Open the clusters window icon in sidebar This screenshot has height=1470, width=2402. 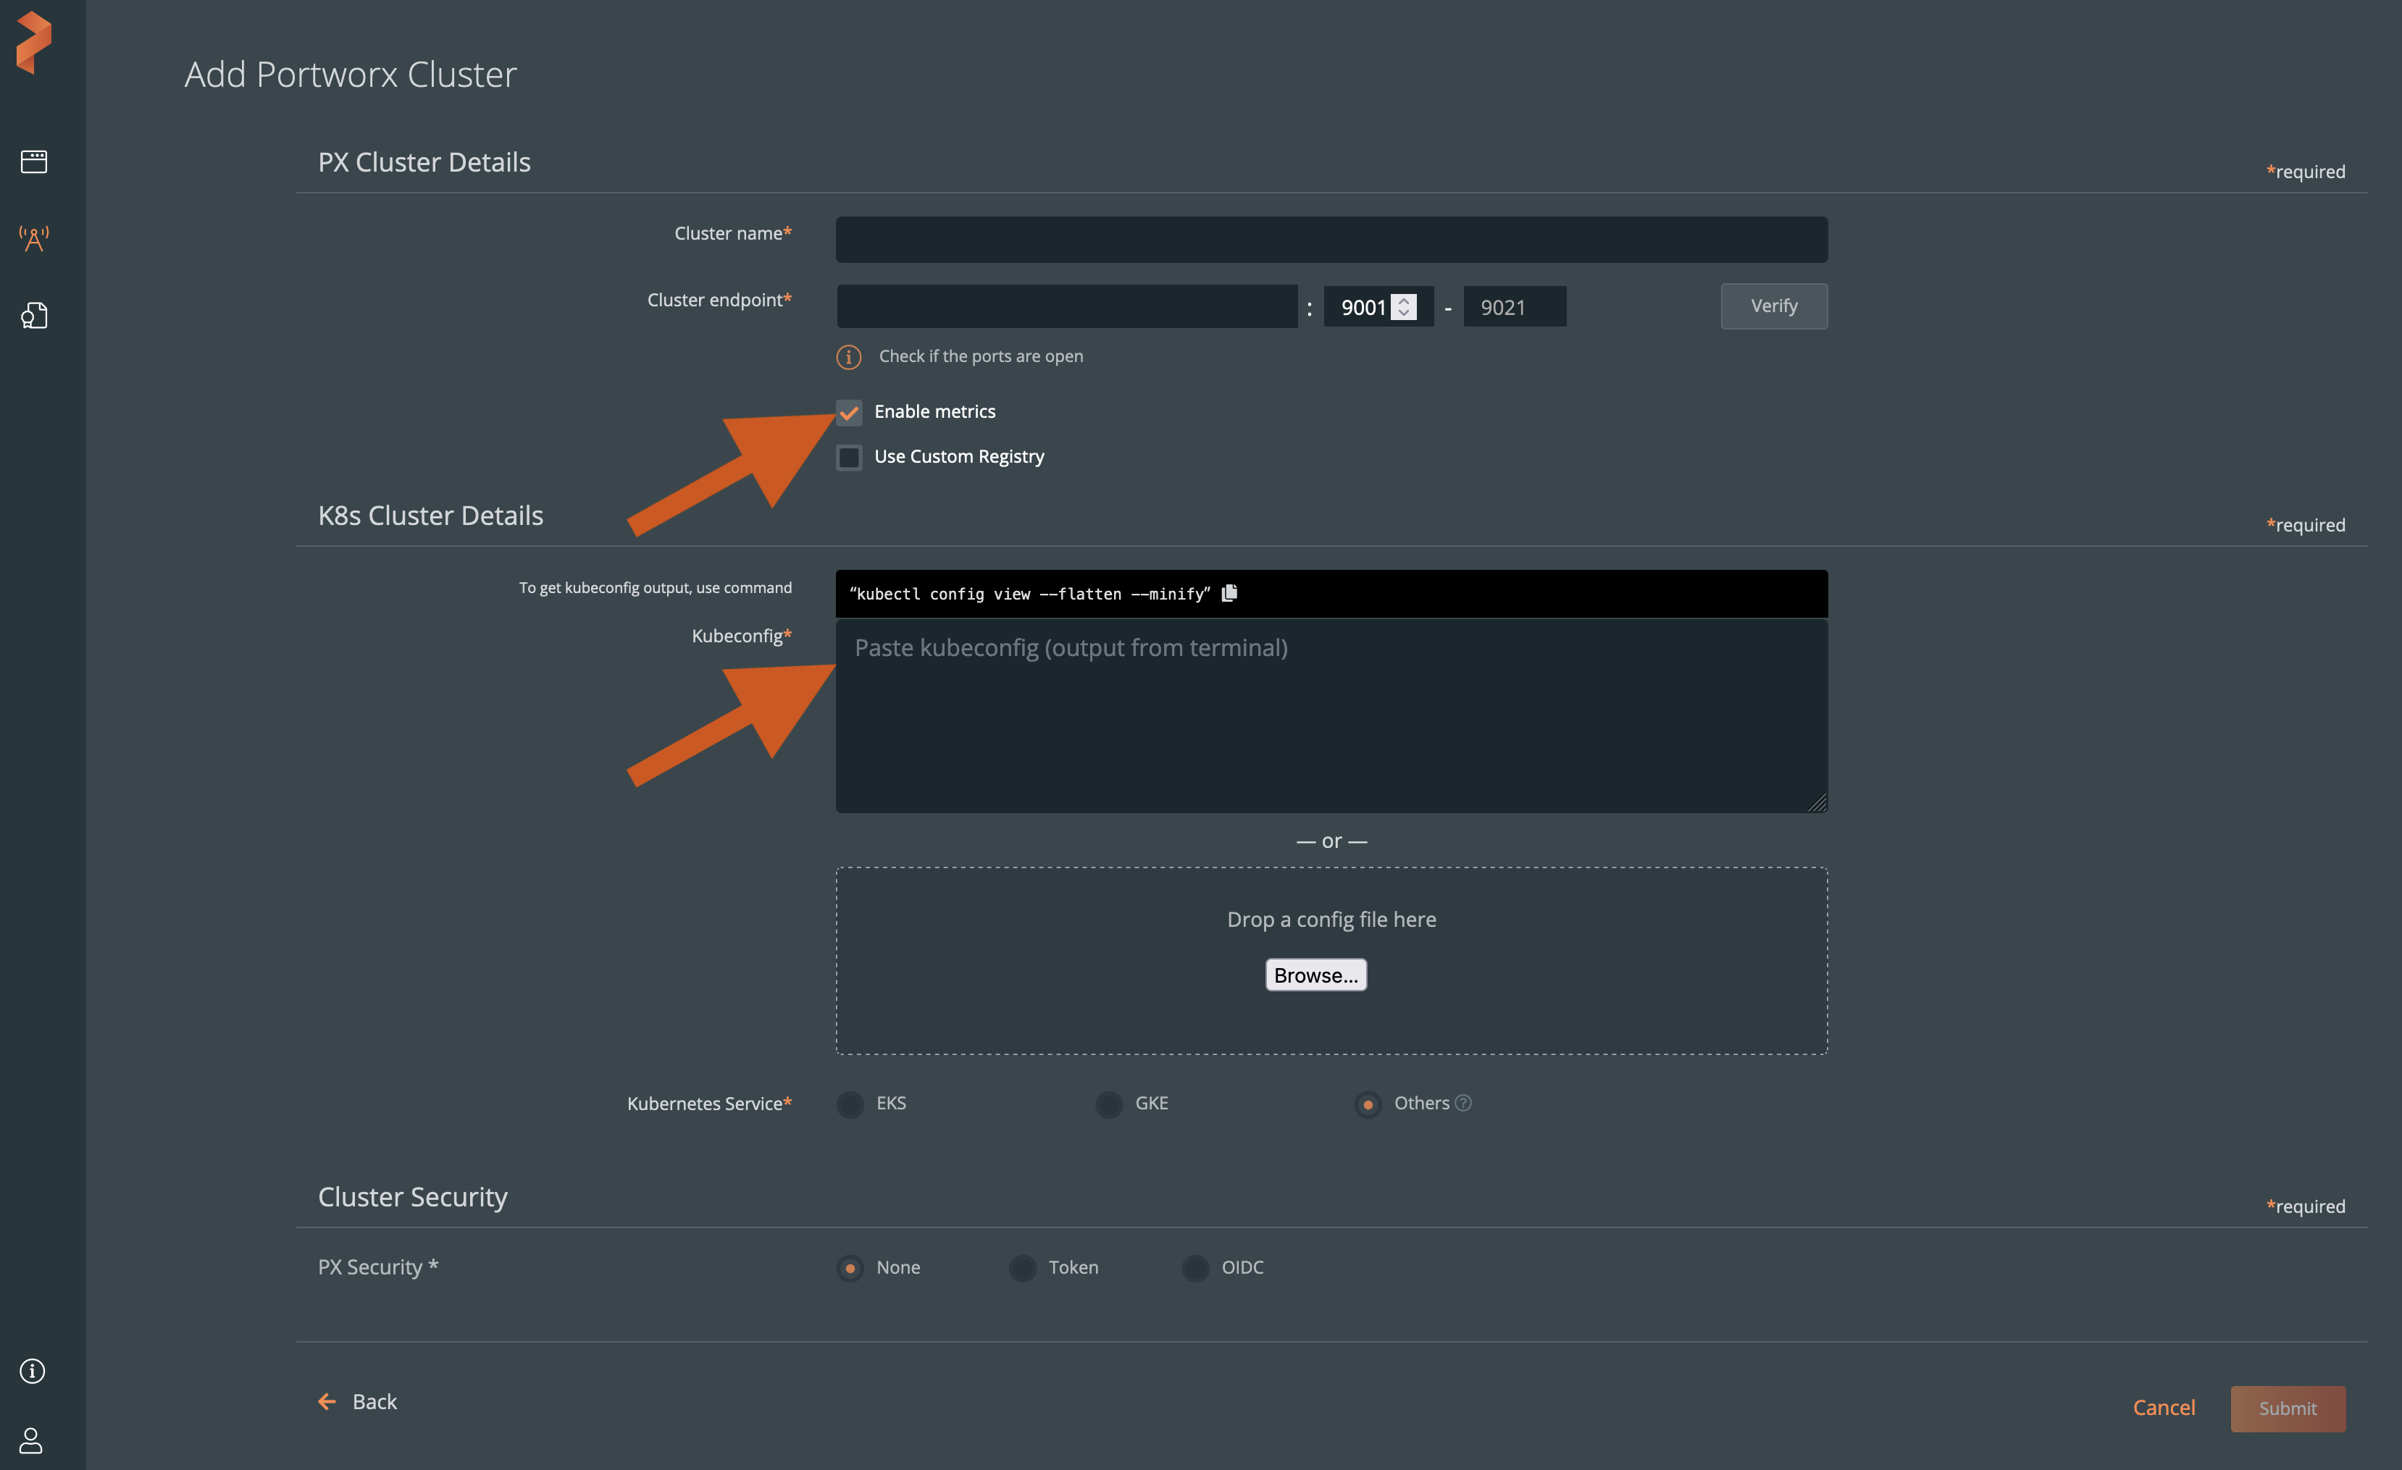pyautogui.click(x=33, y=161)
